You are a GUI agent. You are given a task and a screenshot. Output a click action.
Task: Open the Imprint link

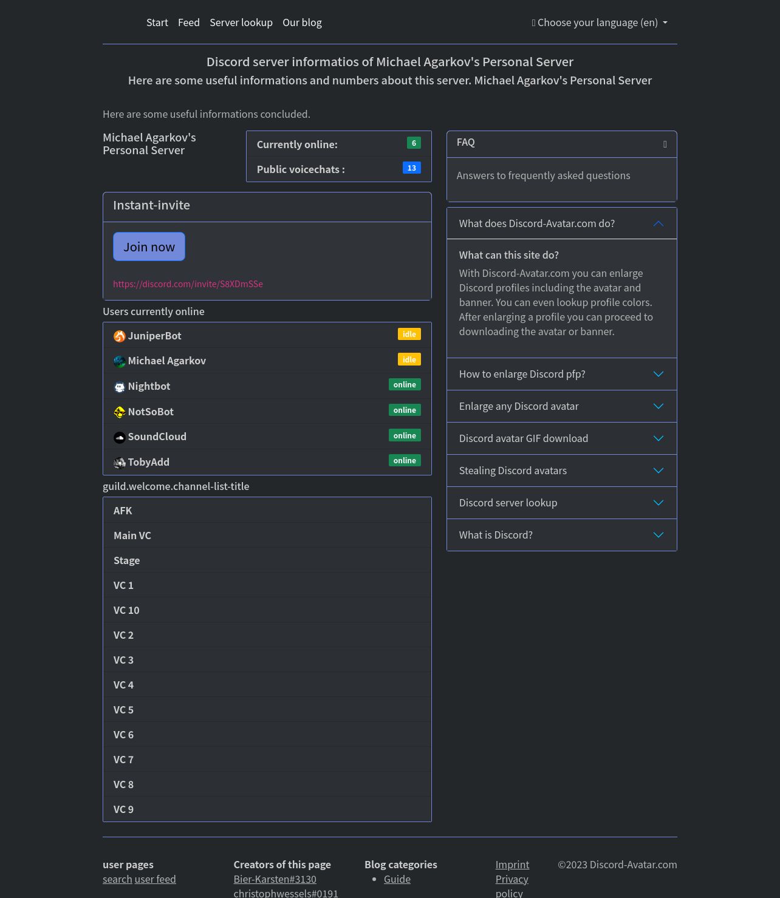512,865
